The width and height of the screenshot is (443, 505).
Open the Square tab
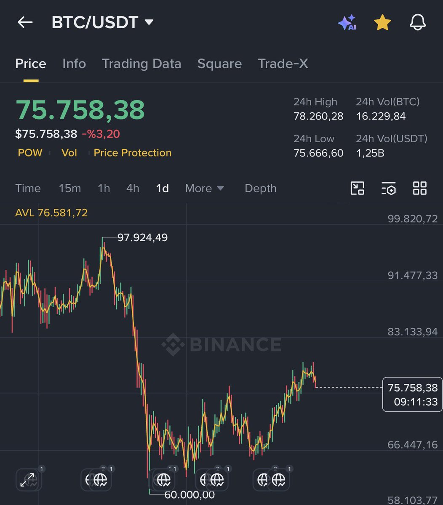(219, 64)
